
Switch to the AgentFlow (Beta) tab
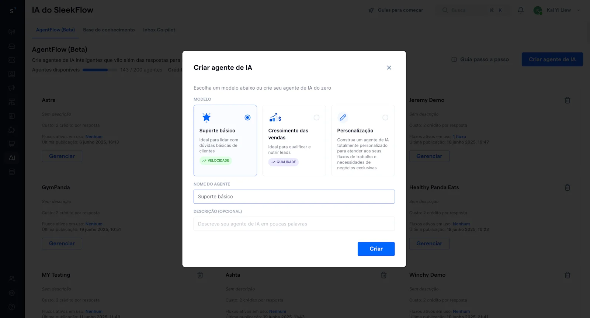pyautogui.click(x=55, y=30)
